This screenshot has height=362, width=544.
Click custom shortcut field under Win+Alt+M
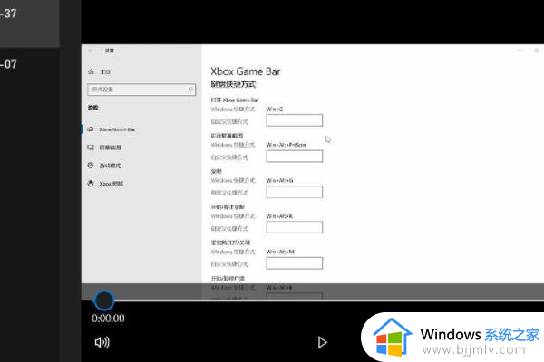pos(295,263)
